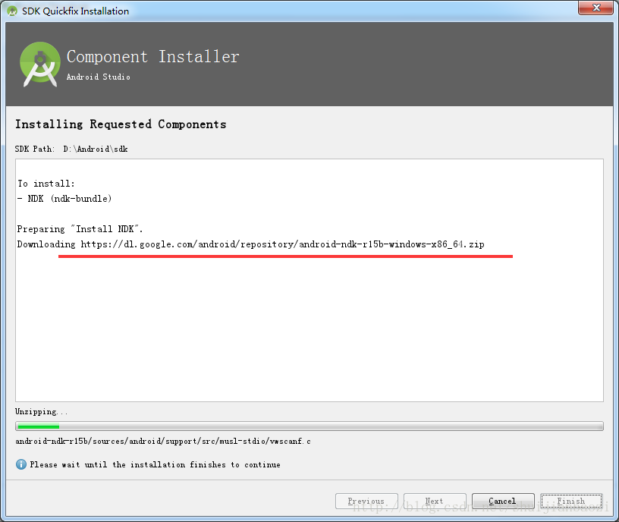The width and height of the screenshot is (619, 522).
Task: Click the "Android Studio" subtitle in header
Action: coord(99,77)
